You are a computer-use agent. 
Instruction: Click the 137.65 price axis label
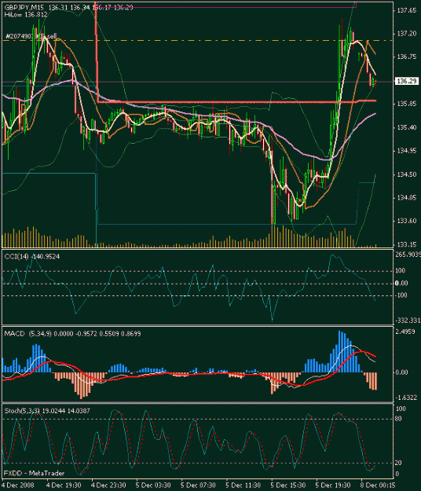point(407,11)
